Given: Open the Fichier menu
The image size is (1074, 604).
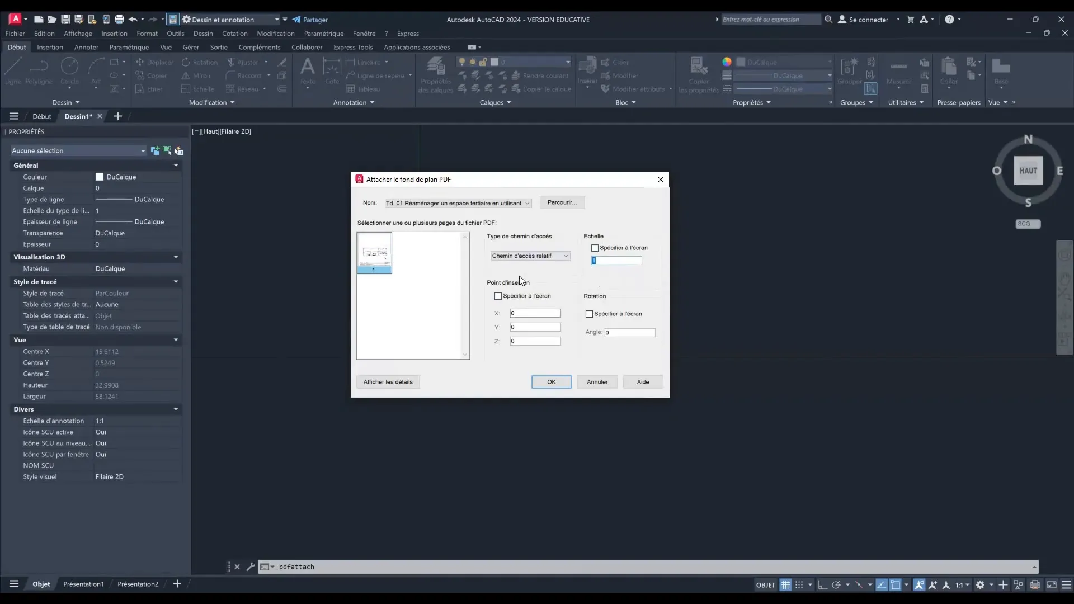Looking at the screenshot, I should (15, 34).
